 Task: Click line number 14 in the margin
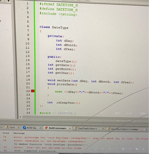pyautogui.click(x=28, y=60)
